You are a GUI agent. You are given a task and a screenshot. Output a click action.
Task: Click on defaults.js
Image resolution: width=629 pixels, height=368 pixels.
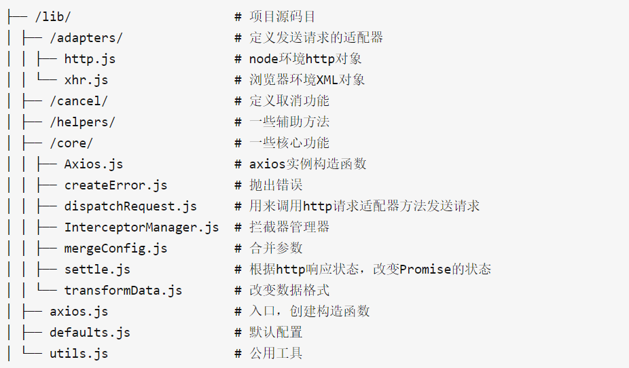(x=90, y=332)
